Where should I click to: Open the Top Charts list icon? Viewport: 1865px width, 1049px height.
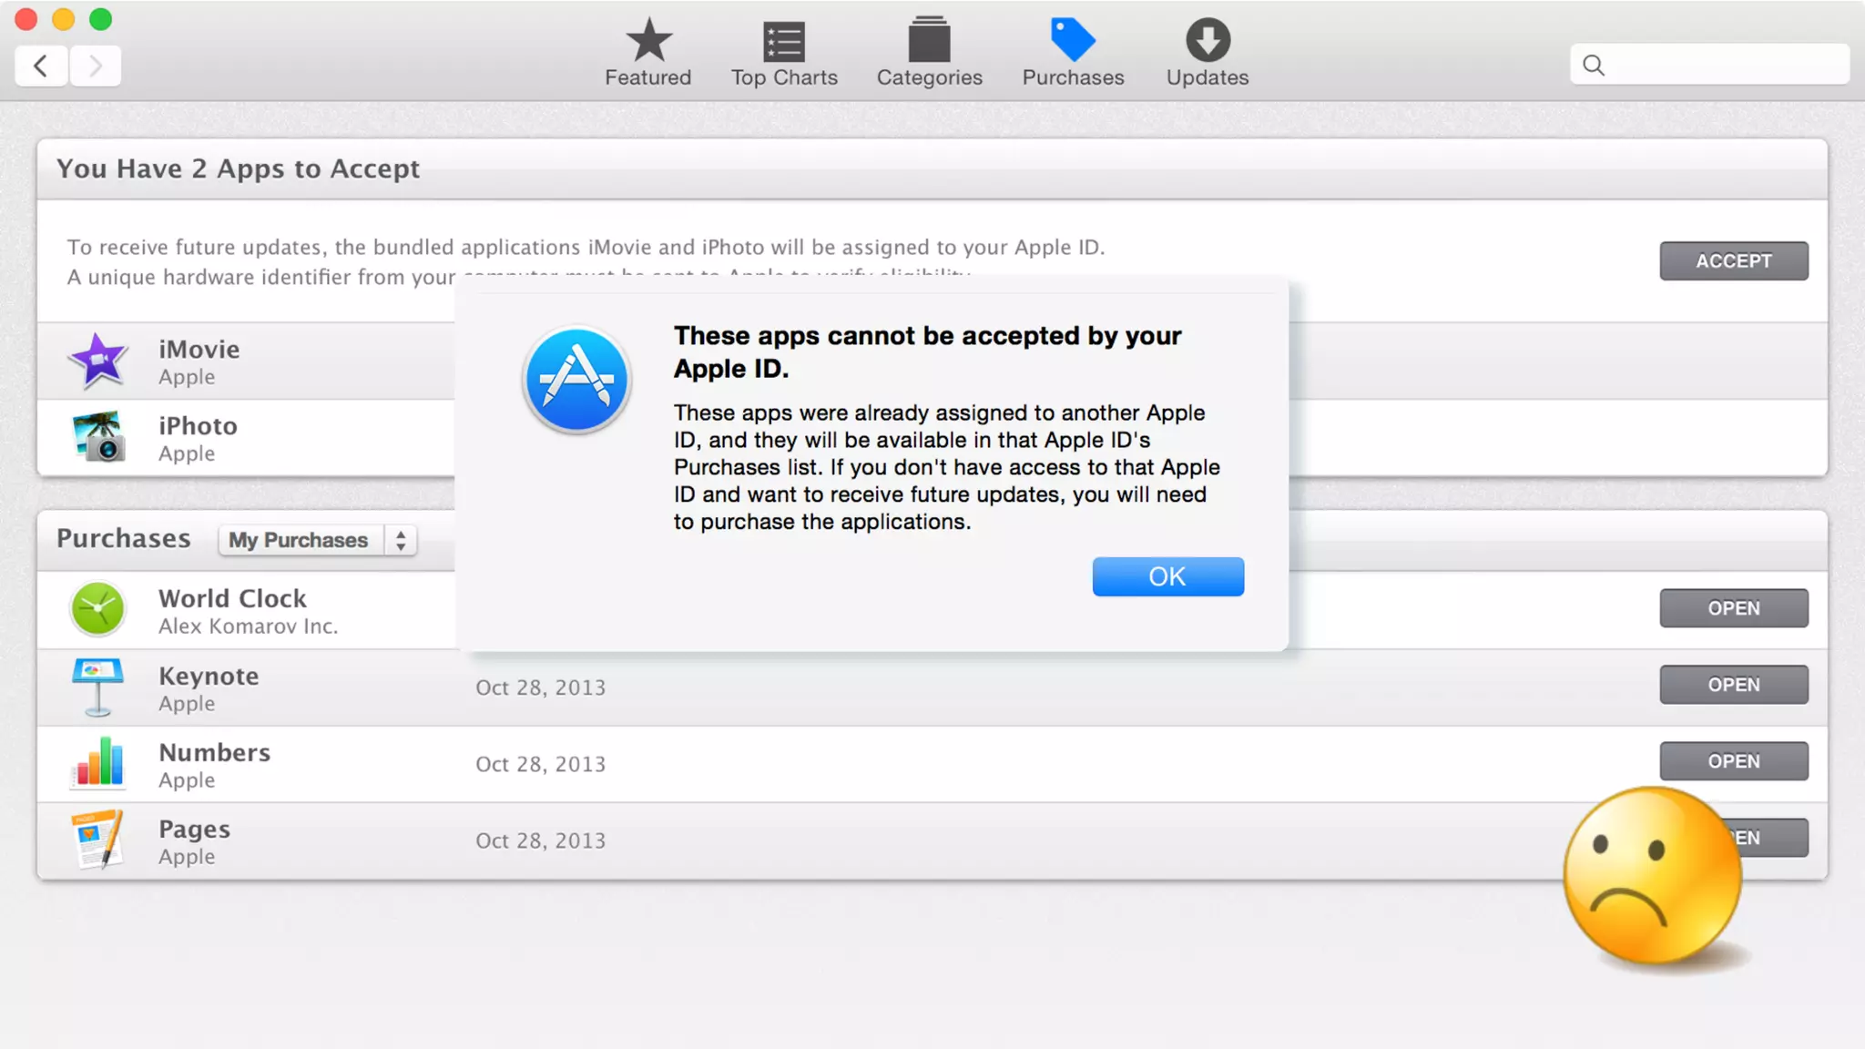(783, 53)
